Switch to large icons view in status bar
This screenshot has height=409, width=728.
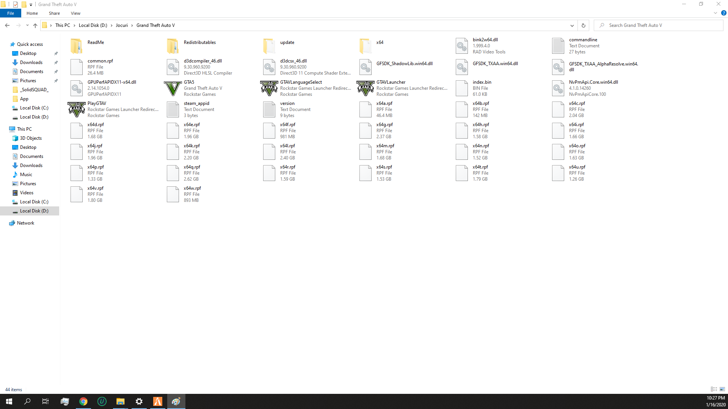point(722,389)
